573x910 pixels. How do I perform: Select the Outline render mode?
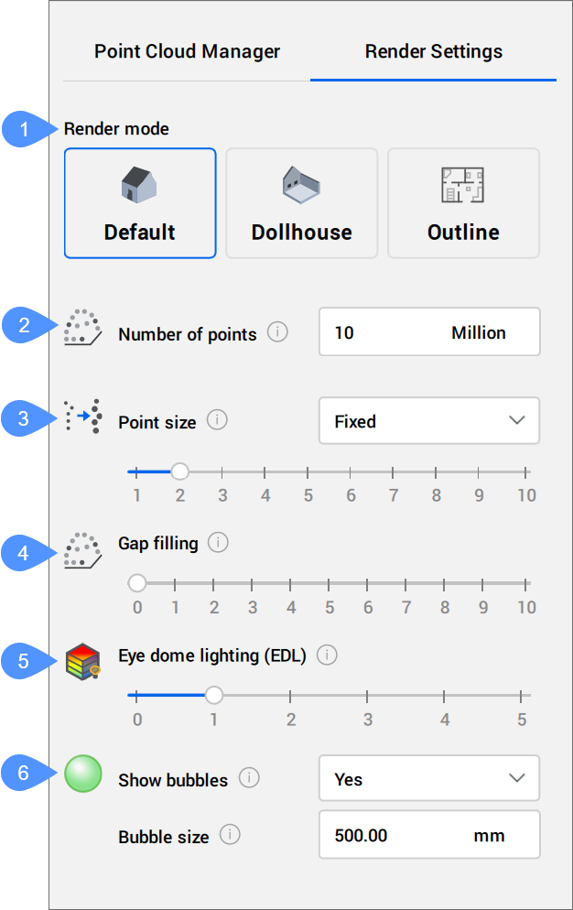point(463,203)
